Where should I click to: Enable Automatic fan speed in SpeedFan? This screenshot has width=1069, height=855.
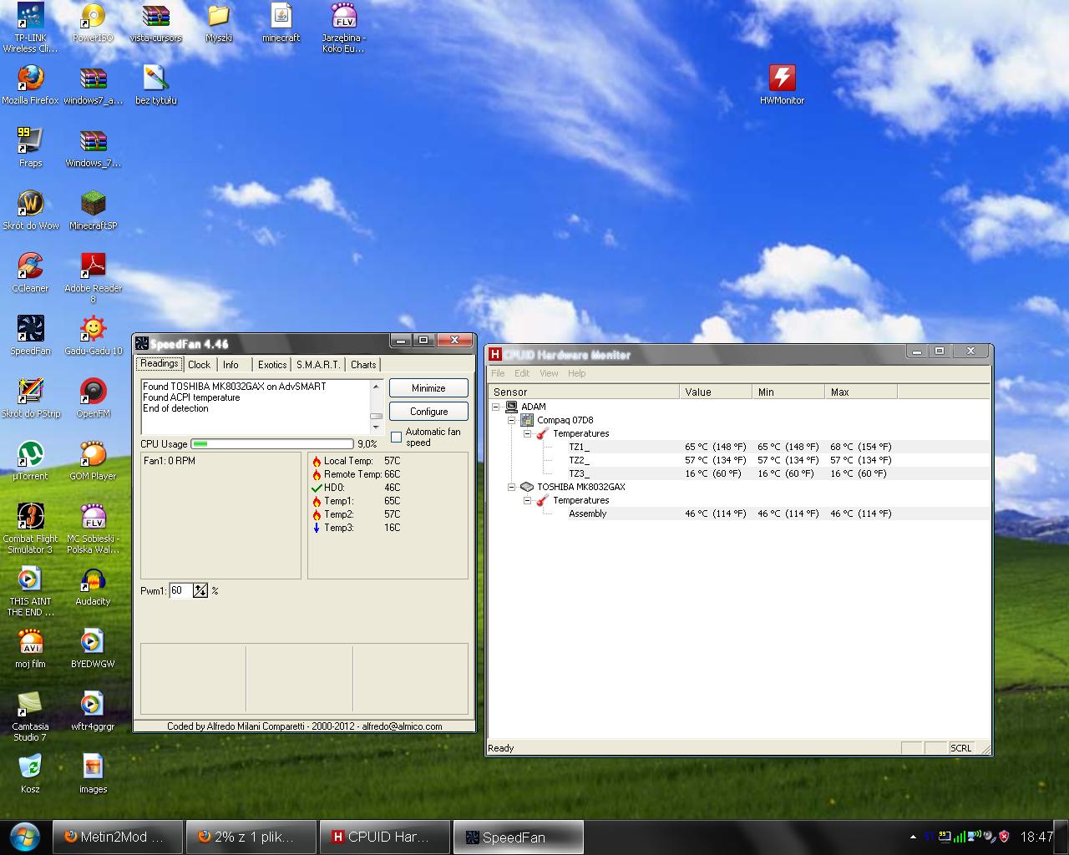click(396, 438)
